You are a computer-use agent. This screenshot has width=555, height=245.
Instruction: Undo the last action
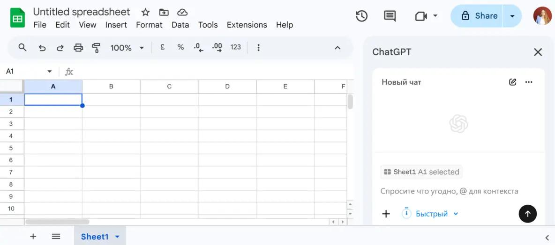click(x=42, y=48)
